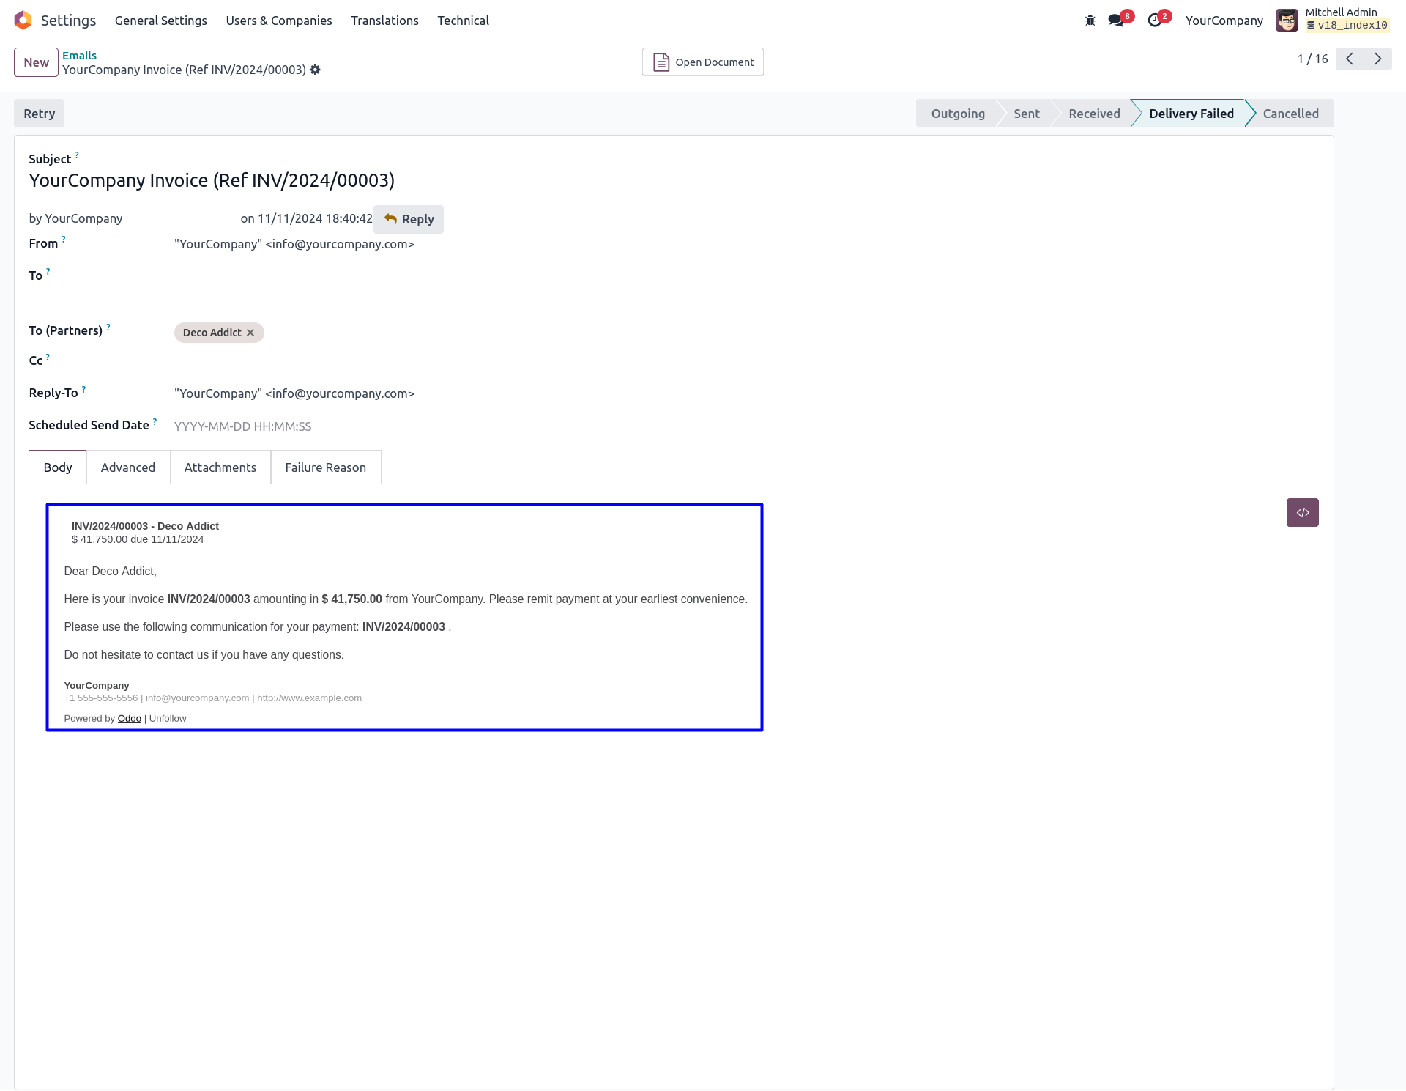
Task: Switch to the Attachments tab
Action: click(x=220, y=467)
